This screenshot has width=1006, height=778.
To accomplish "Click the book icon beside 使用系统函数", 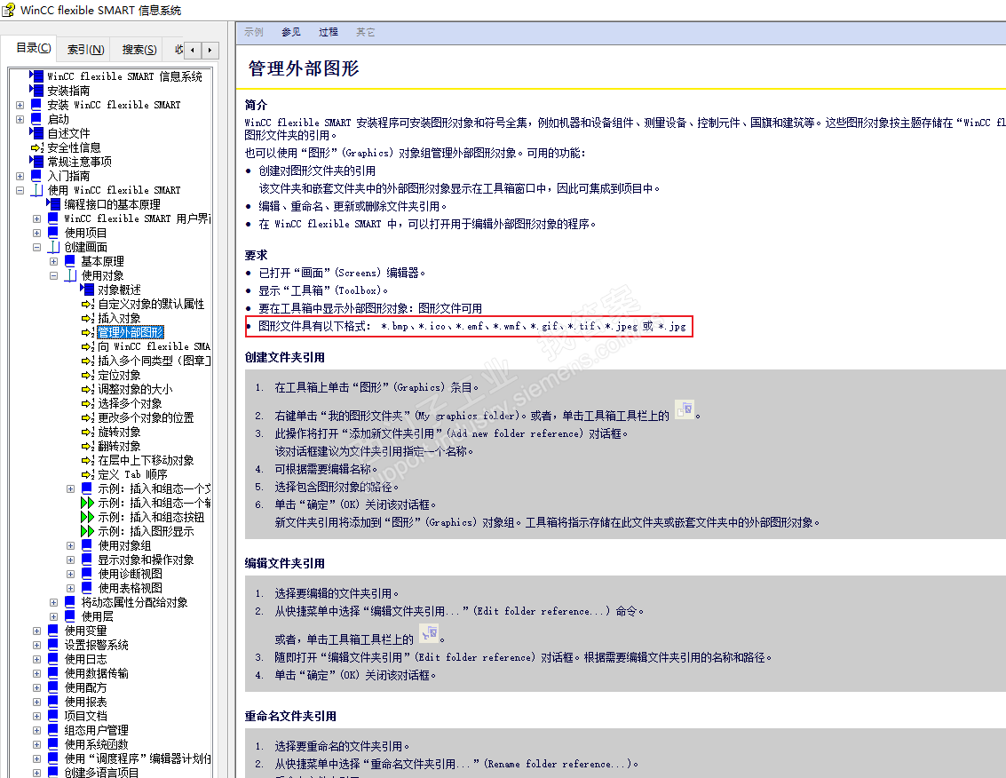I will pos(53,744).
